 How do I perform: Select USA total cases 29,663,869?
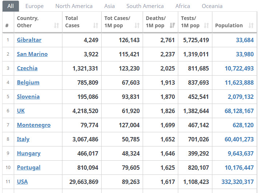[x=84, y=182]
